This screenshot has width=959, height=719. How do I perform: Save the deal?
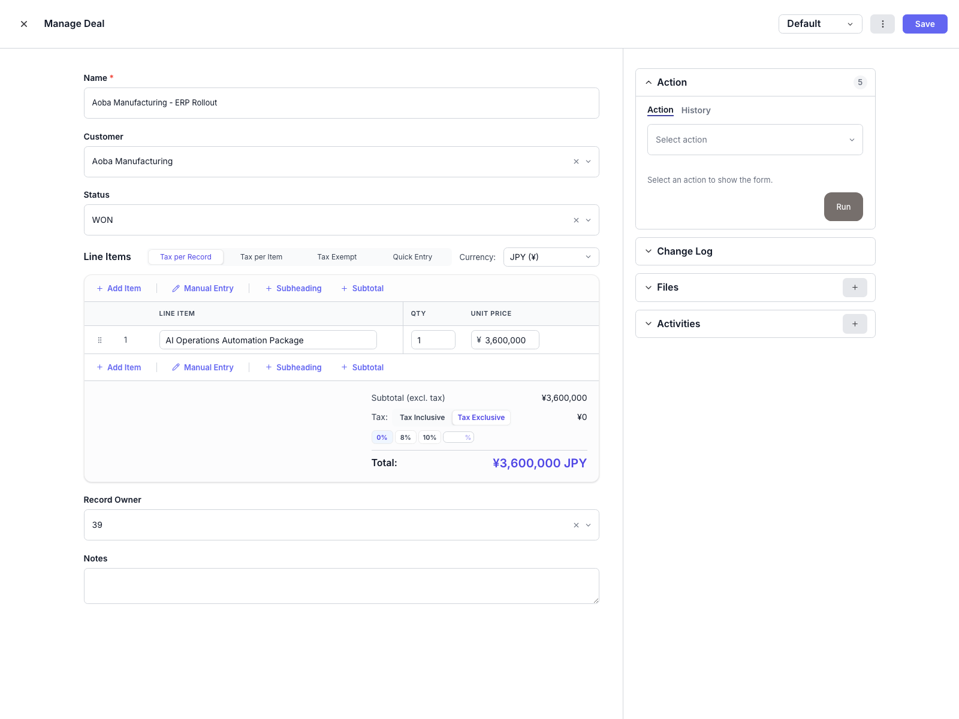pyautogui.click(x=925, y=24)
